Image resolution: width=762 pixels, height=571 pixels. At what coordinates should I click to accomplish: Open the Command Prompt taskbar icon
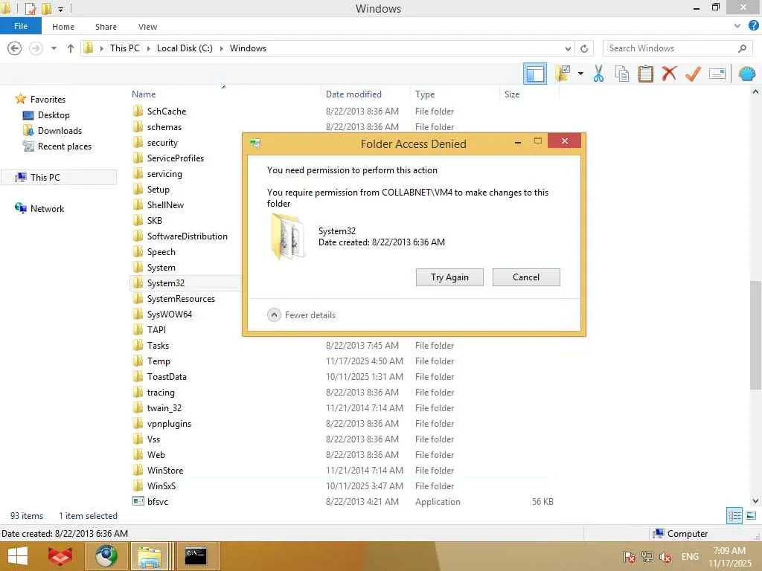pyautogui.click(x=196, y=556)
